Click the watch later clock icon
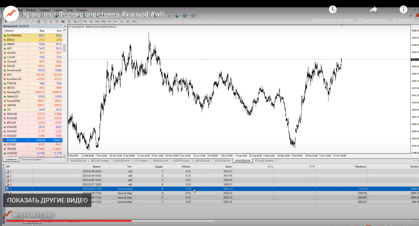 [333, 9]
